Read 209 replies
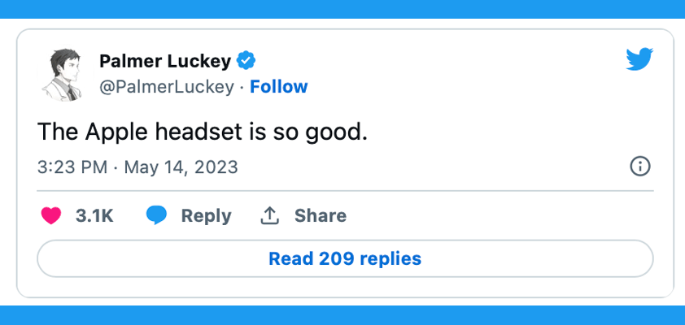The image size is (685, 325). 345,258
